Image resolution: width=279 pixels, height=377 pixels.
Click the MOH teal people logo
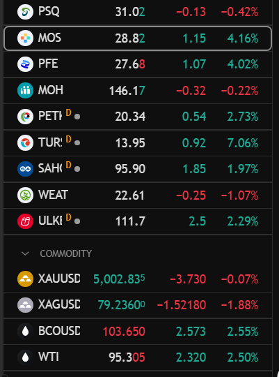pyautogui.click(x=25, y=90)
